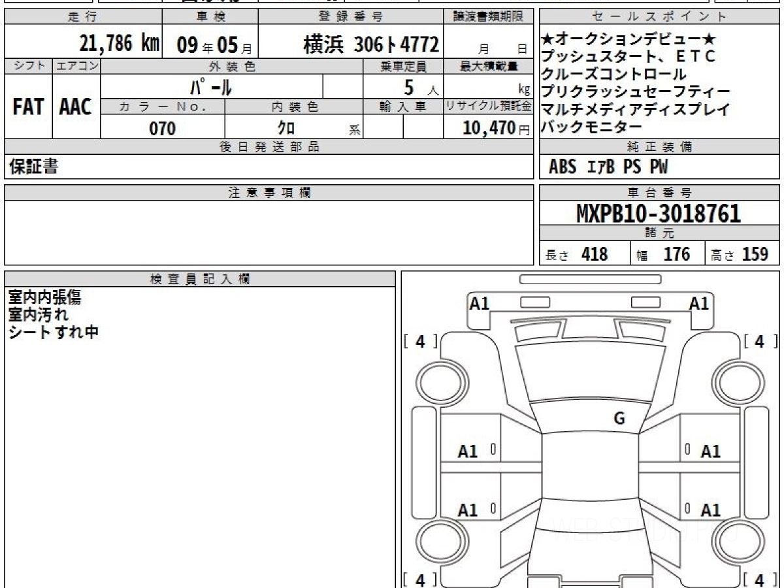Click the セールスポイント header
Viewport: 784px width, 588px height.
click(660, 17)
